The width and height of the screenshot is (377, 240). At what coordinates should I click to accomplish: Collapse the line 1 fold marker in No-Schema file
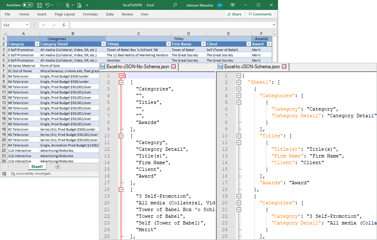click(121, 75)
